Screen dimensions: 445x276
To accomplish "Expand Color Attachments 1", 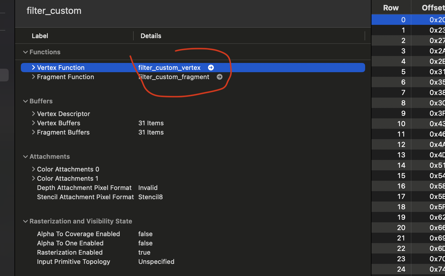I will point(34,178).
